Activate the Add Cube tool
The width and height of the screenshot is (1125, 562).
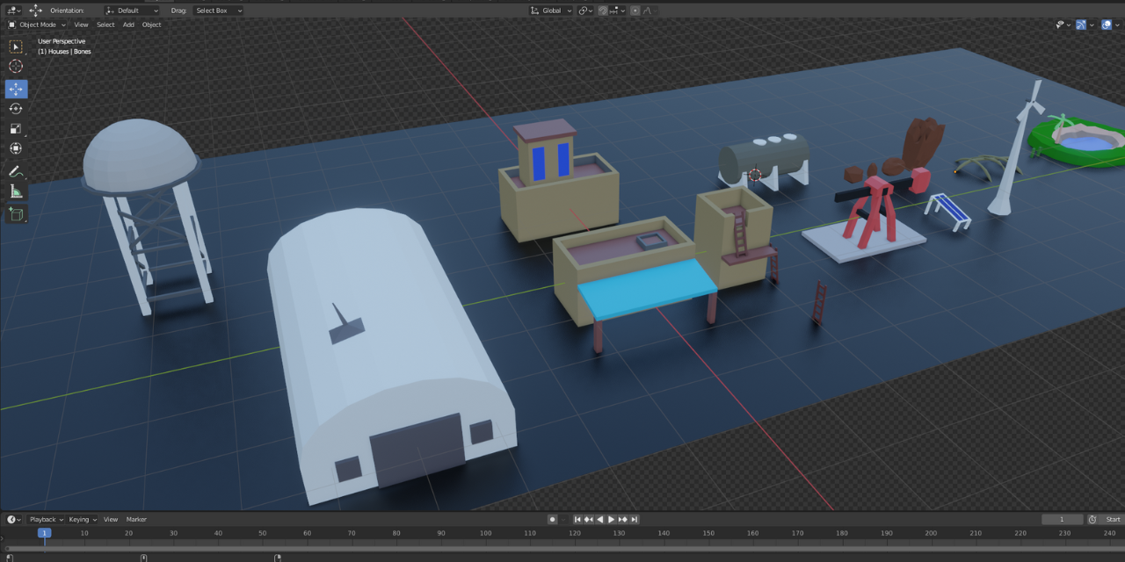tap(16, 213)
